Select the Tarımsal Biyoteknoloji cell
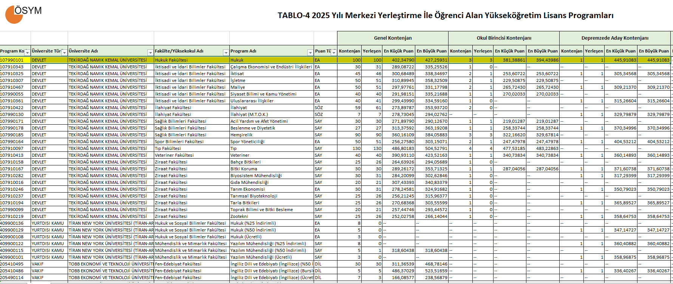Screen dimensions: 673x284 (272, 196)
